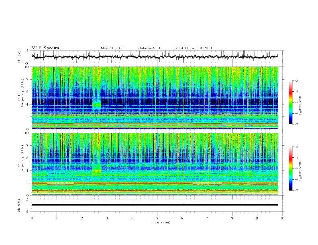Image resolution: width=318 pixels, height=245 pixels.
Task: Click the "-3" tick on the upper color bar
Action: click(296, 80)
